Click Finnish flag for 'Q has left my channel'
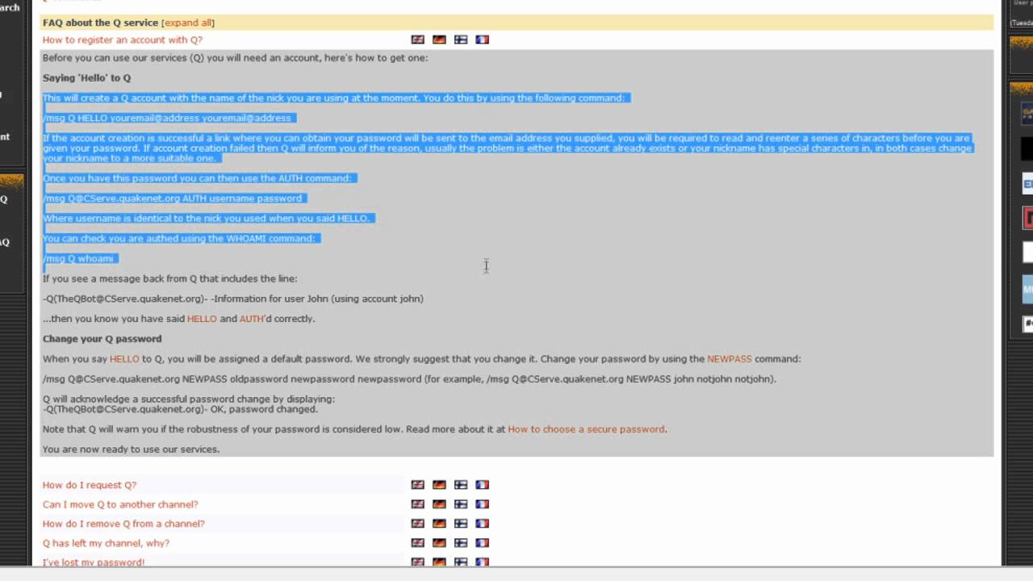Image resolution: width=1033 pixels, height=581 pixels. click(x=461, y=543)
